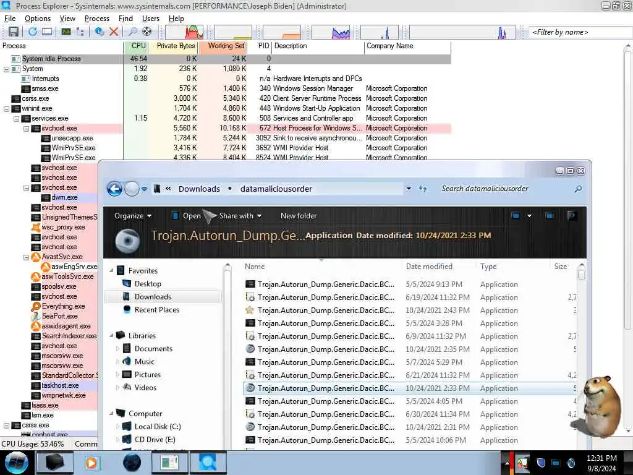Toggle the process tree view toolbar icon

[x=80, y=32]
